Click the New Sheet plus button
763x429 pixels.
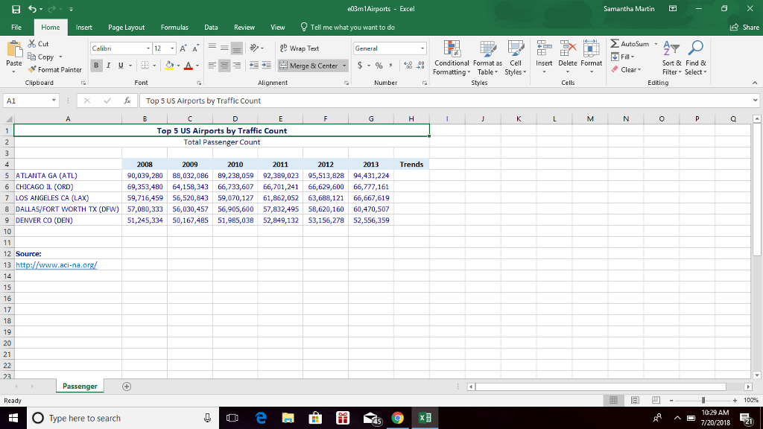click(126, 386)
